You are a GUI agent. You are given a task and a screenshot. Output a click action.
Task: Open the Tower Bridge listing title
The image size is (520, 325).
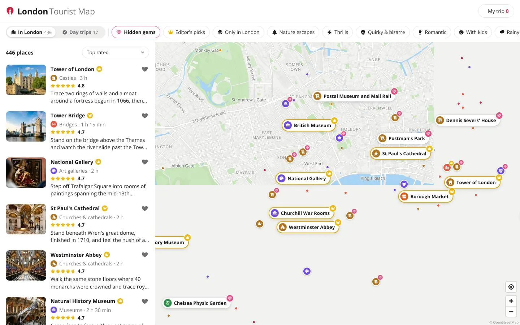click(68, 116)
